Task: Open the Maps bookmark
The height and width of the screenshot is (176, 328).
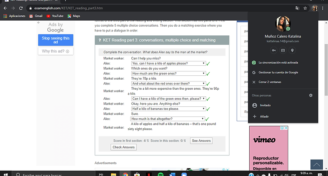Action: point(74,16)
